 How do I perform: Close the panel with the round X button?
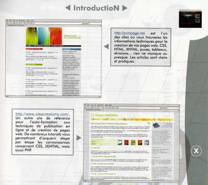[196, 151]
